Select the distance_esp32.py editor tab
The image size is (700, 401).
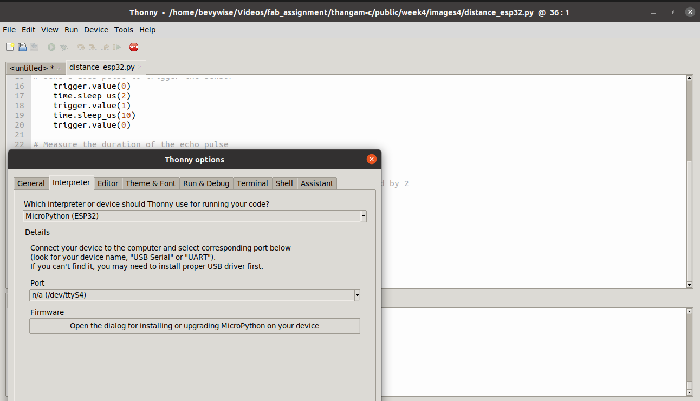click(102, 67)
